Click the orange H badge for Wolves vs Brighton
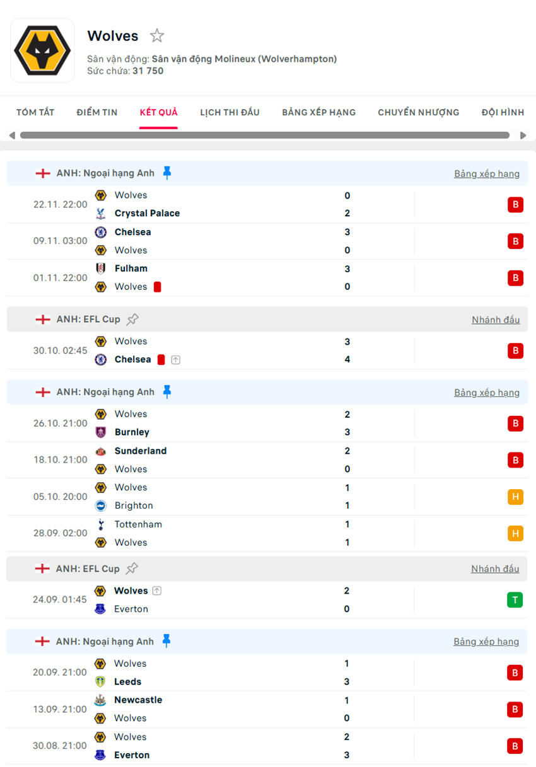The height and width of the screenshot is (767, 536). click(515, 497)
